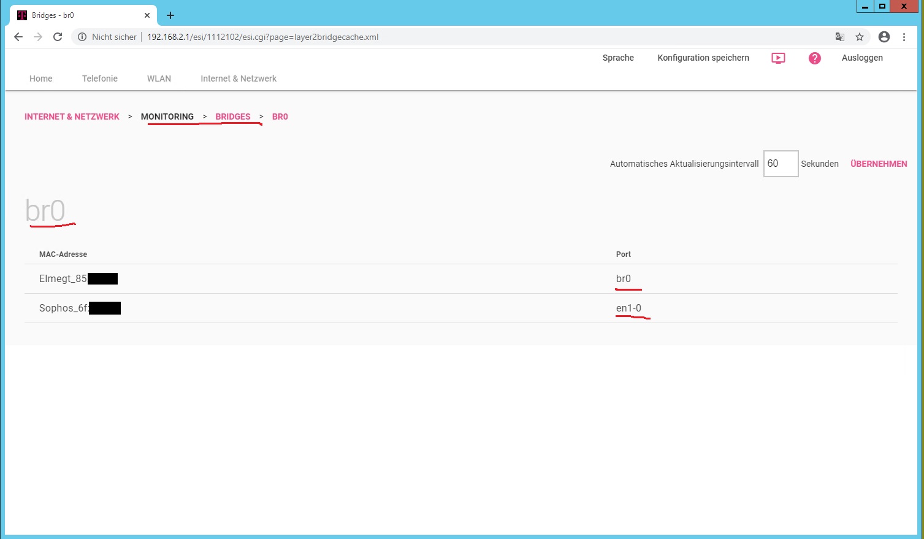
Task: Click the browser back arrow
Action: click(x=18, y=37)
